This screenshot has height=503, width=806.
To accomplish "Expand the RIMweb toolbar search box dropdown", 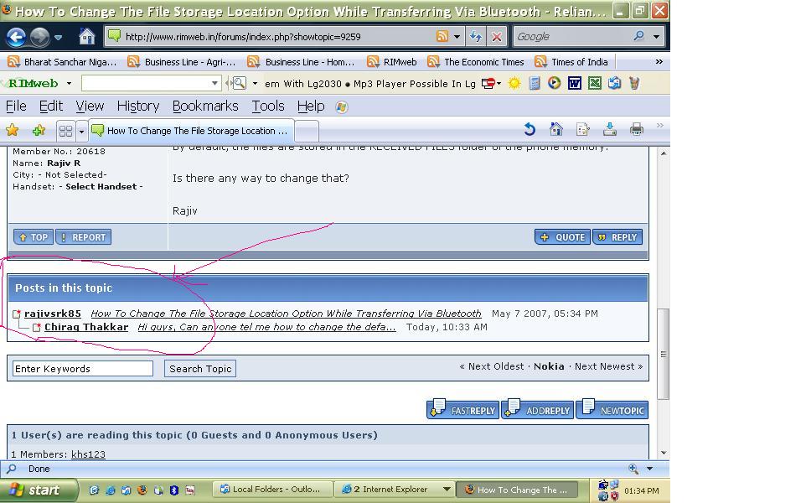I will 214,83.
